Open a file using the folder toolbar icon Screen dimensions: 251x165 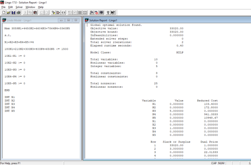coord(9,13)
